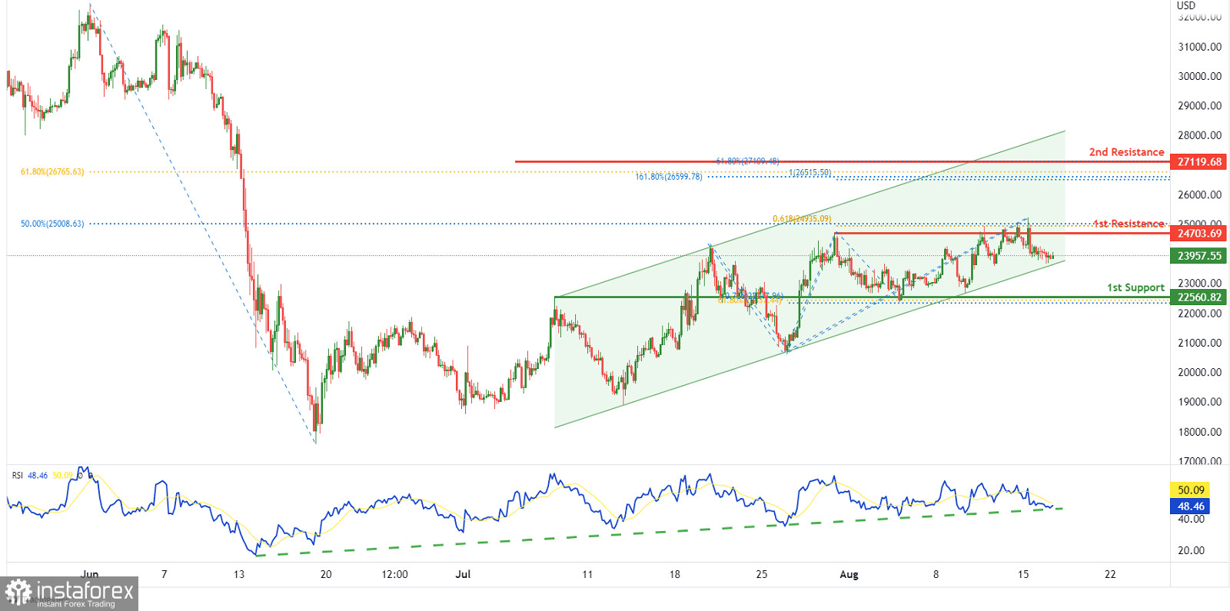Click the 1(26515.50) projection label
Viewport: 1230px width, 611px height.
[809, 173]
